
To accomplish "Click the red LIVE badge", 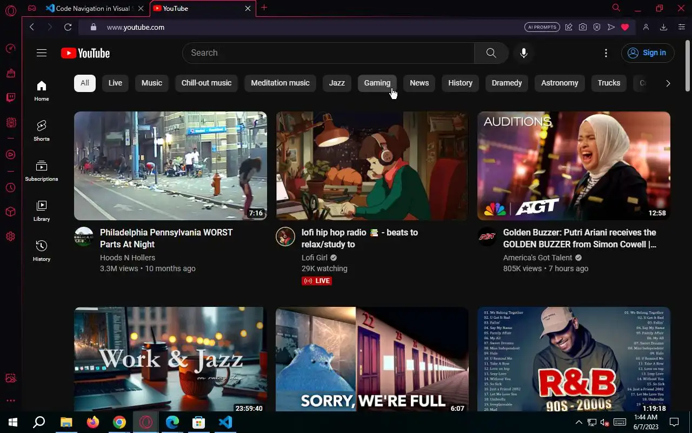I will (x=317, y=281).
